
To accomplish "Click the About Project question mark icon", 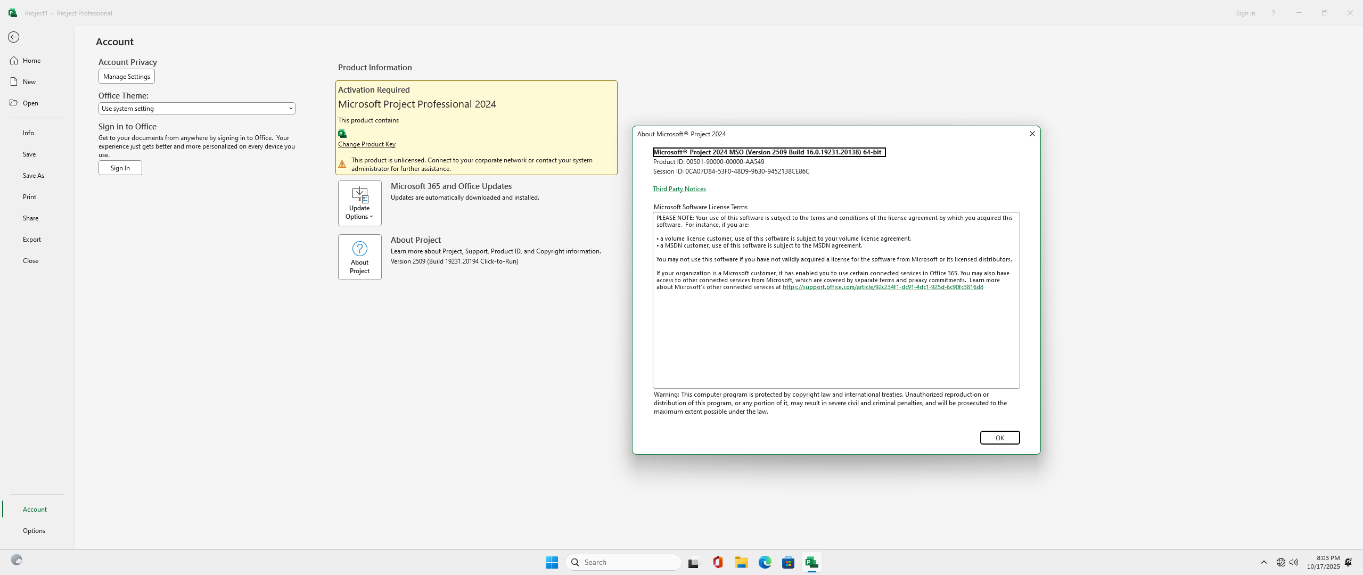I will click(359, 249).
